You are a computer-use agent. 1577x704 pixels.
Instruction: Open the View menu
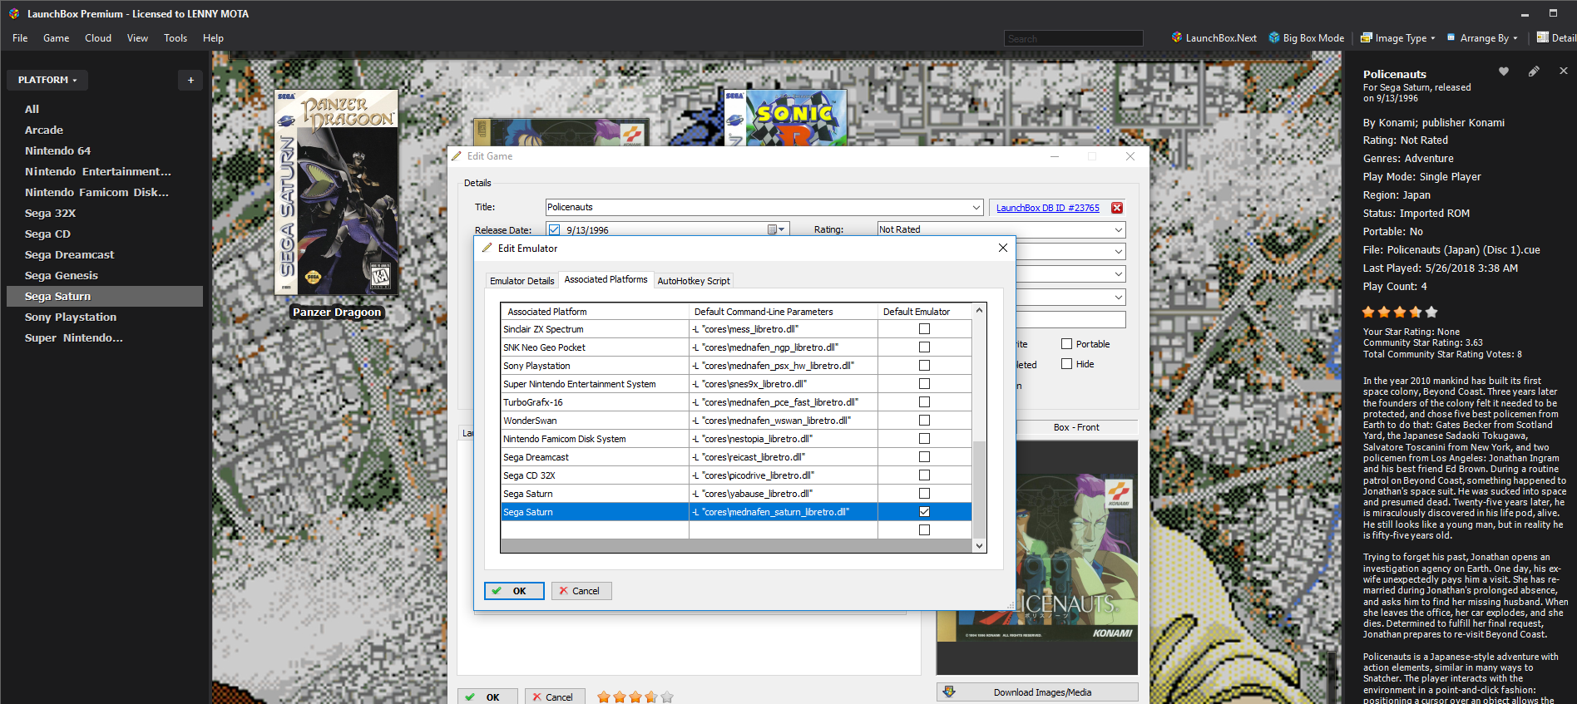[137, 38]
